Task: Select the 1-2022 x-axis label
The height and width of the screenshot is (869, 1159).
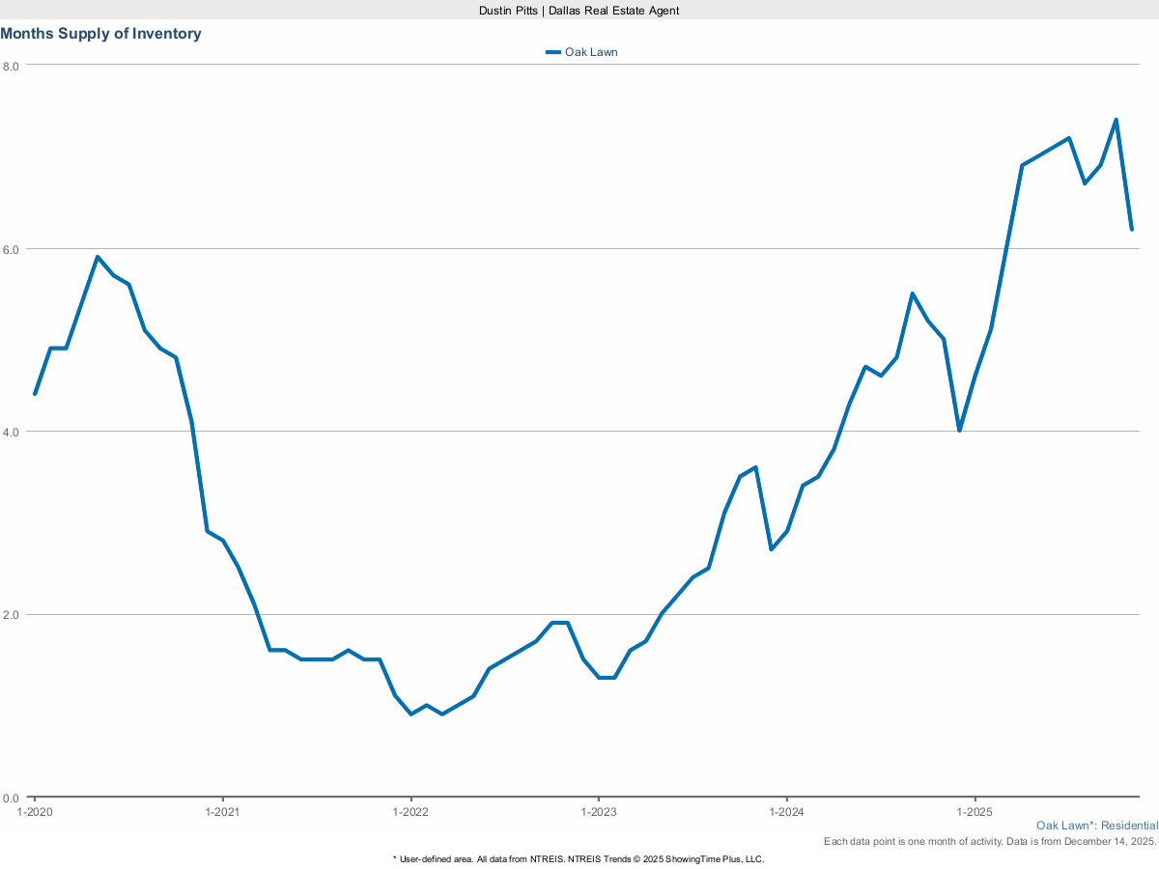Action: (x=410, y=813)
